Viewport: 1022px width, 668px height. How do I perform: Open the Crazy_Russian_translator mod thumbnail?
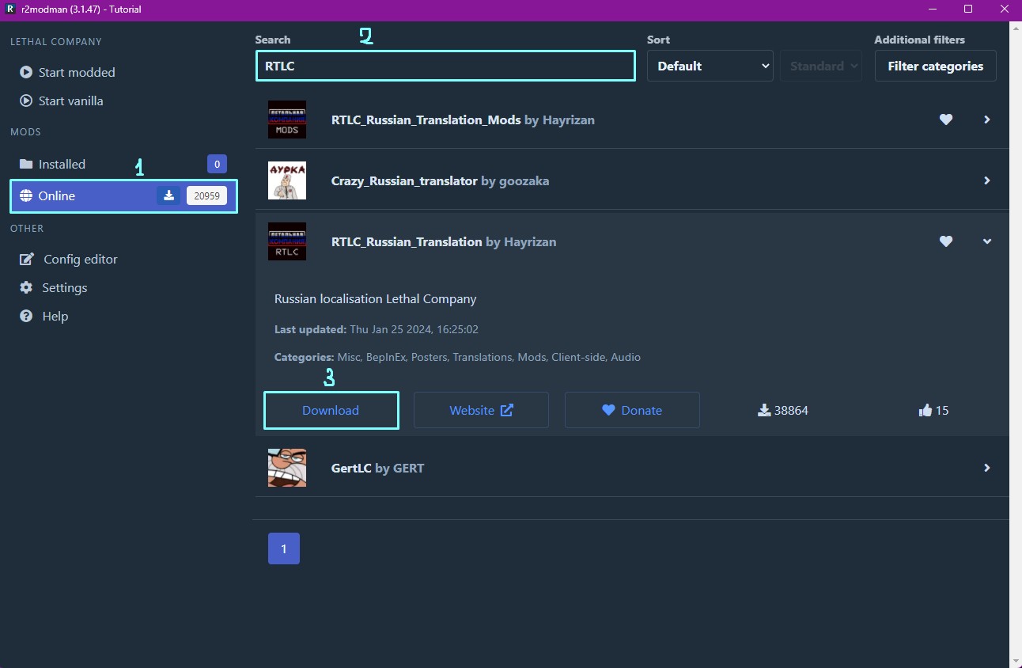click(287, 180)
